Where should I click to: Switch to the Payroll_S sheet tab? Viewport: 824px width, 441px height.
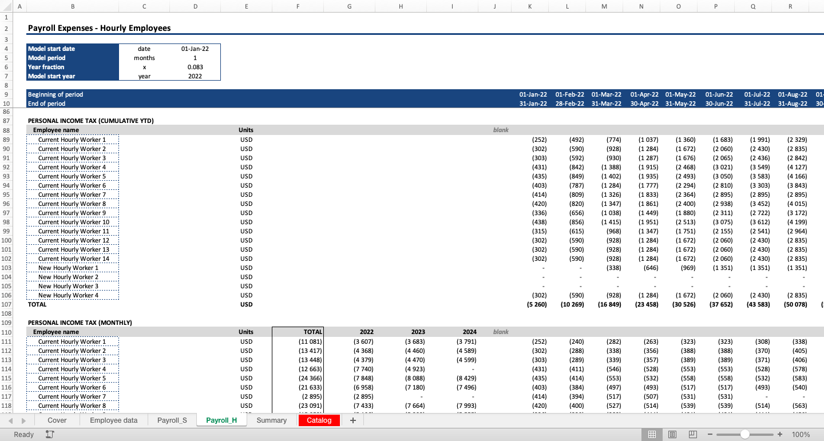tap(172, 420)
